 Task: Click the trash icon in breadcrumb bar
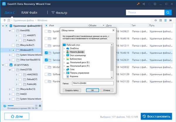[9, 20]
